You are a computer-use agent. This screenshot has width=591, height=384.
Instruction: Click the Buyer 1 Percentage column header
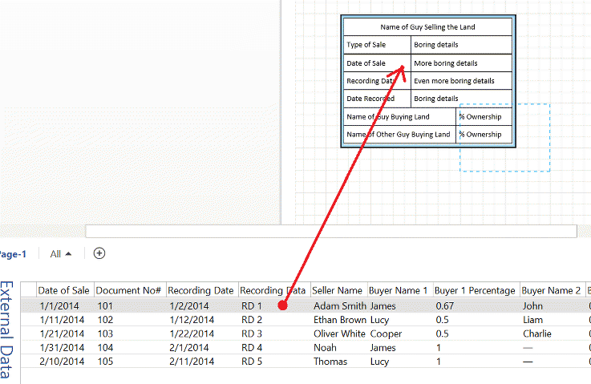475,290
